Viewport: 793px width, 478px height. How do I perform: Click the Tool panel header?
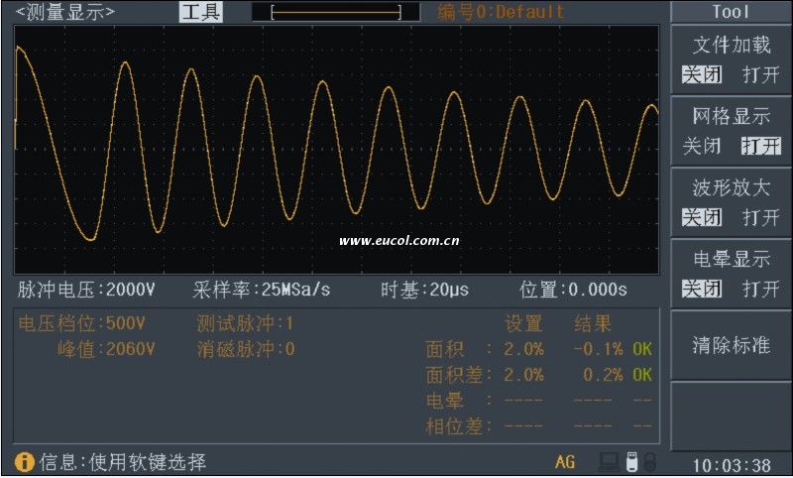click(731, 12)
